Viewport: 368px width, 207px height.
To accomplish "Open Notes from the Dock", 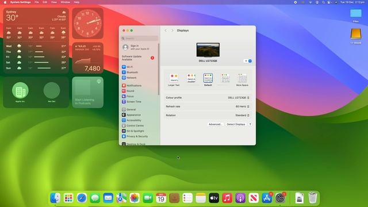I will click(201, 198).
